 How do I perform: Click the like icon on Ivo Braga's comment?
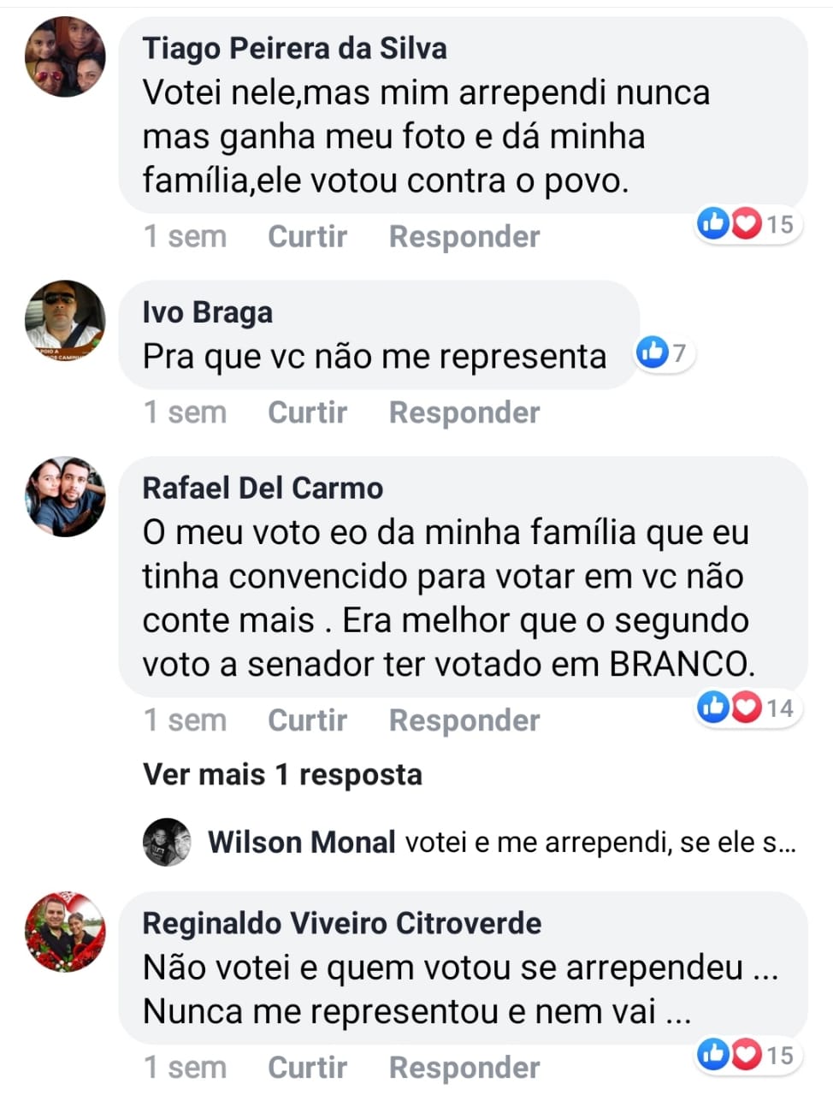pyautogui.click(x=653, y=352)
